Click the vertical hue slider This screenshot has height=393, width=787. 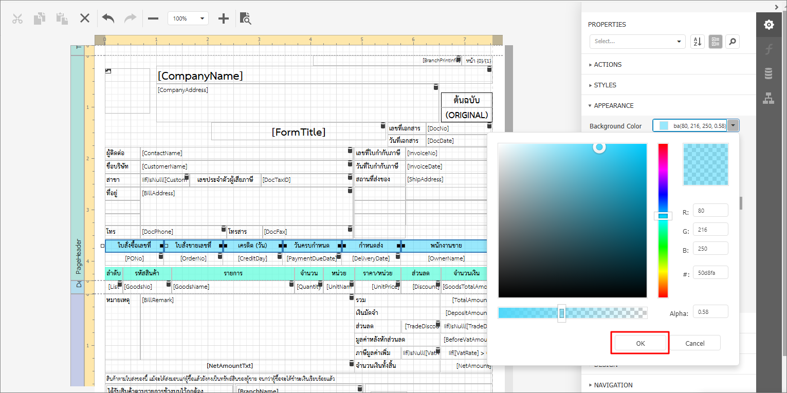[663, 220]
